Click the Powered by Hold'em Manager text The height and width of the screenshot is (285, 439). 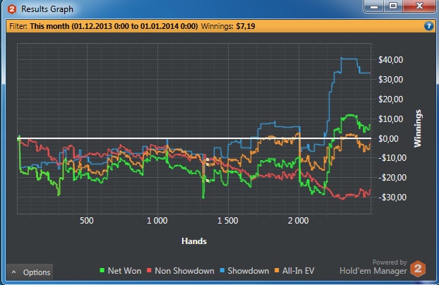click(x=373, y=267)
